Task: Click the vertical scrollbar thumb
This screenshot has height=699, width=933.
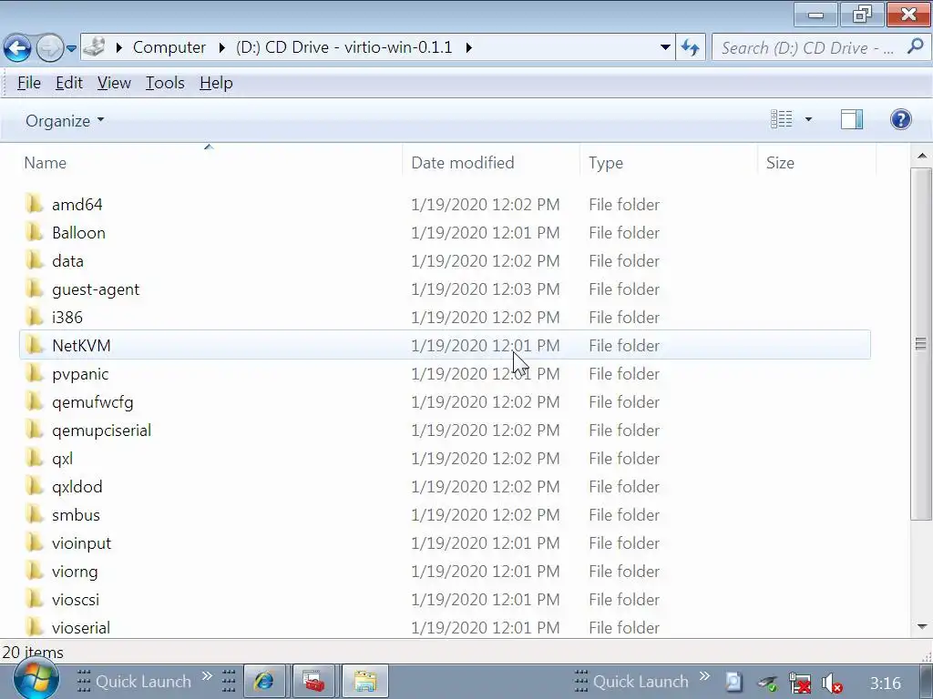Action: [920, 343]
